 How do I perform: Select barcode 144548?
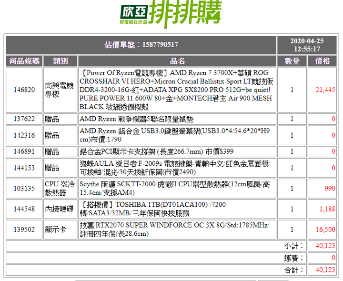coord(24,209)
